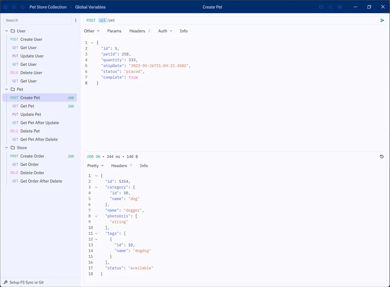
Task: Select the Get Pet After Update request
Action: point(40,123)
